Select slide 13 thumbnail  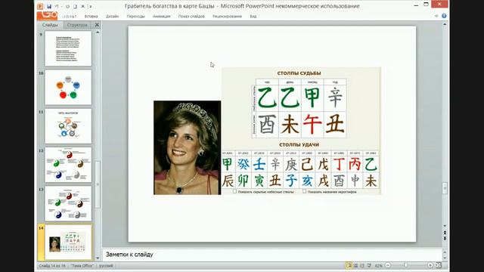click(68, 203)
